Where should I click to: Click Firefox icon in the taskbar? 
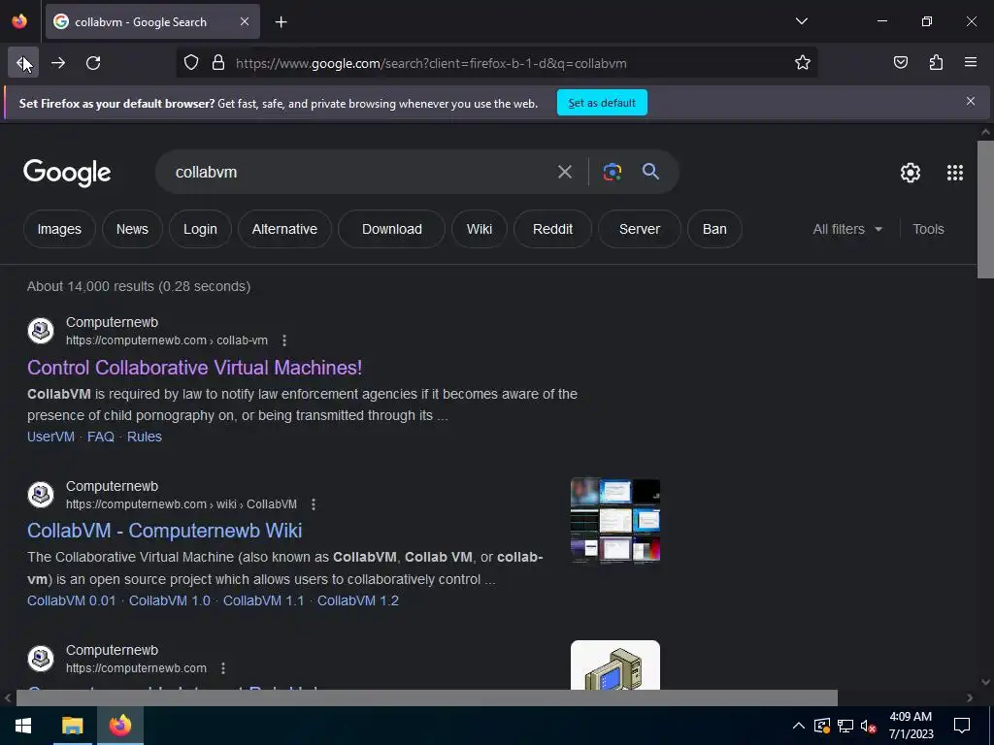119,726
